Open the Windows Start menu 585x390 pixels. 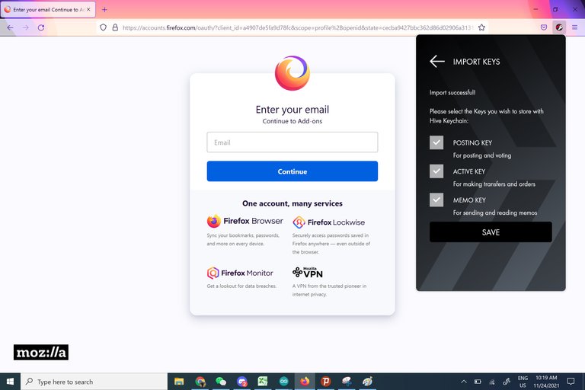click(x=10, y=382)
